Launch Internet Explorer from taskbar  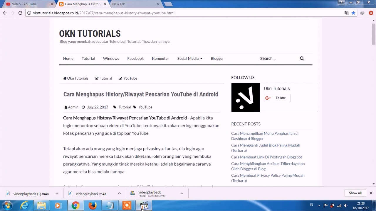point(24,205)
